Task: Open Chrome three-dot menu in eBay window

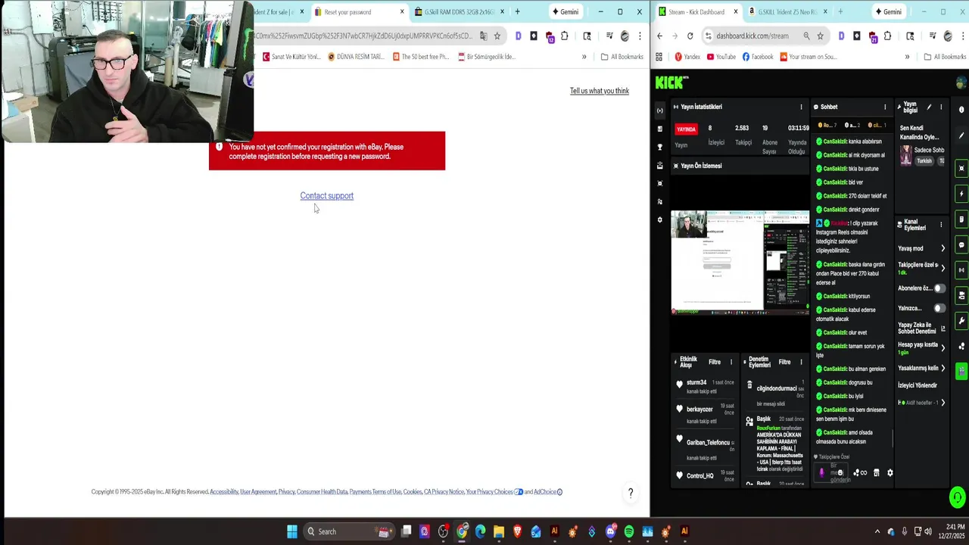Action: pos(640,36)
